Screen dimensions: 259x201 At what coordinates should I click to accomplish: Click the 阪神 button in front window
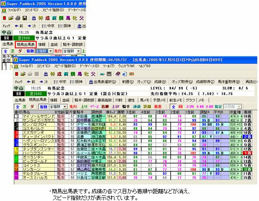pos(76,82)
